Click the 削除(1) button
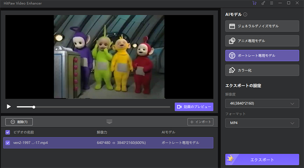This screenshot has width=304, height=168. (x=19, y=122)
